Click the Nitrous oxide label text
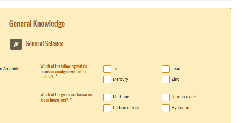Image resolution: width=242 pixels, height=123 pixels. 183,97
